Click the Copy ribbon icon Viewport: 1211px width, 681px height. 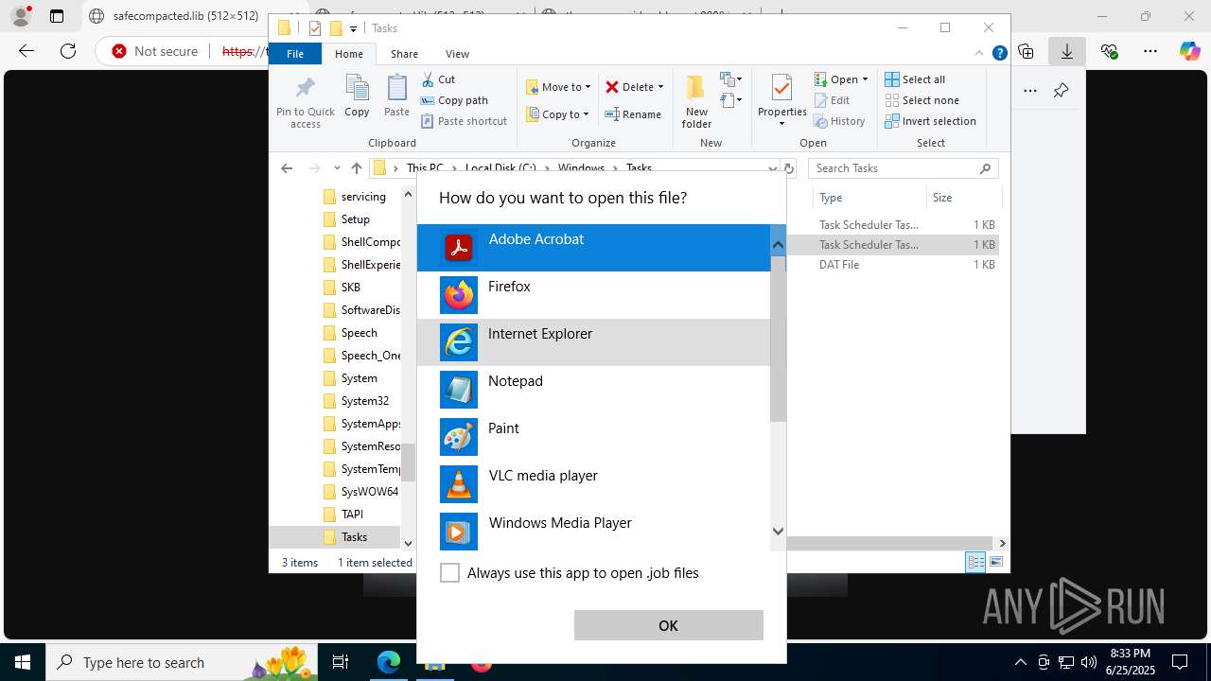coord(357,96)
